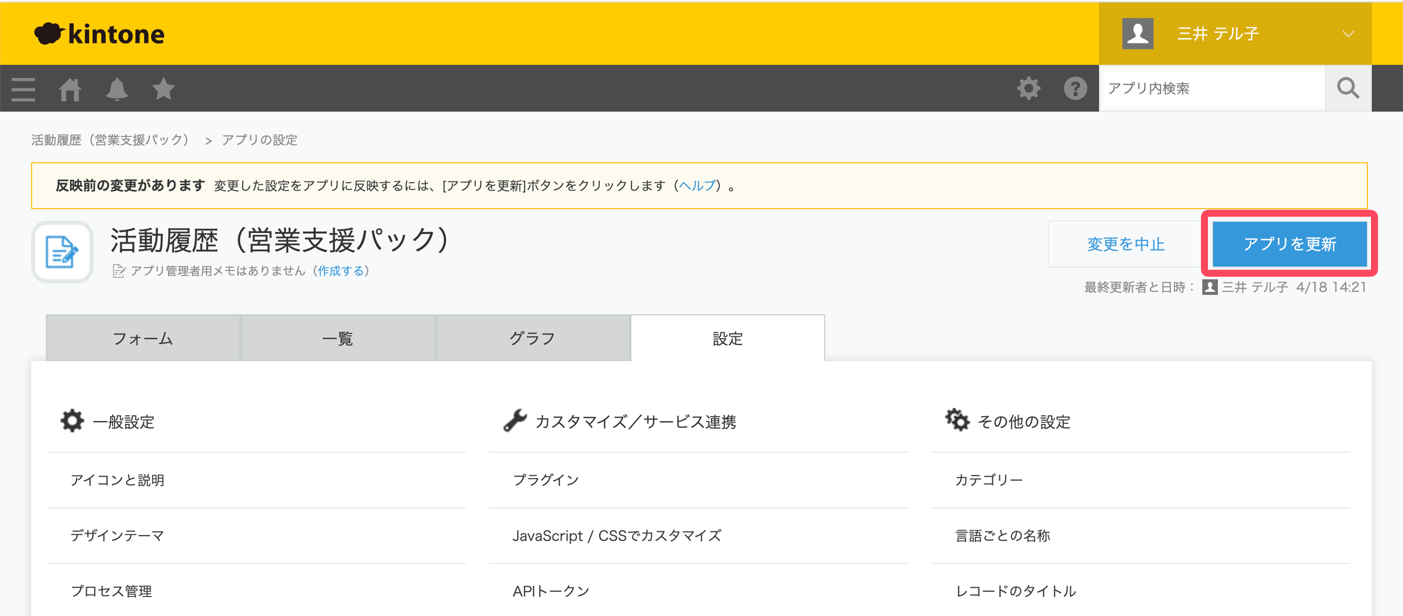Click その他の設定 section heading
Screen dimensions: 1403x616
[1024, 421]
